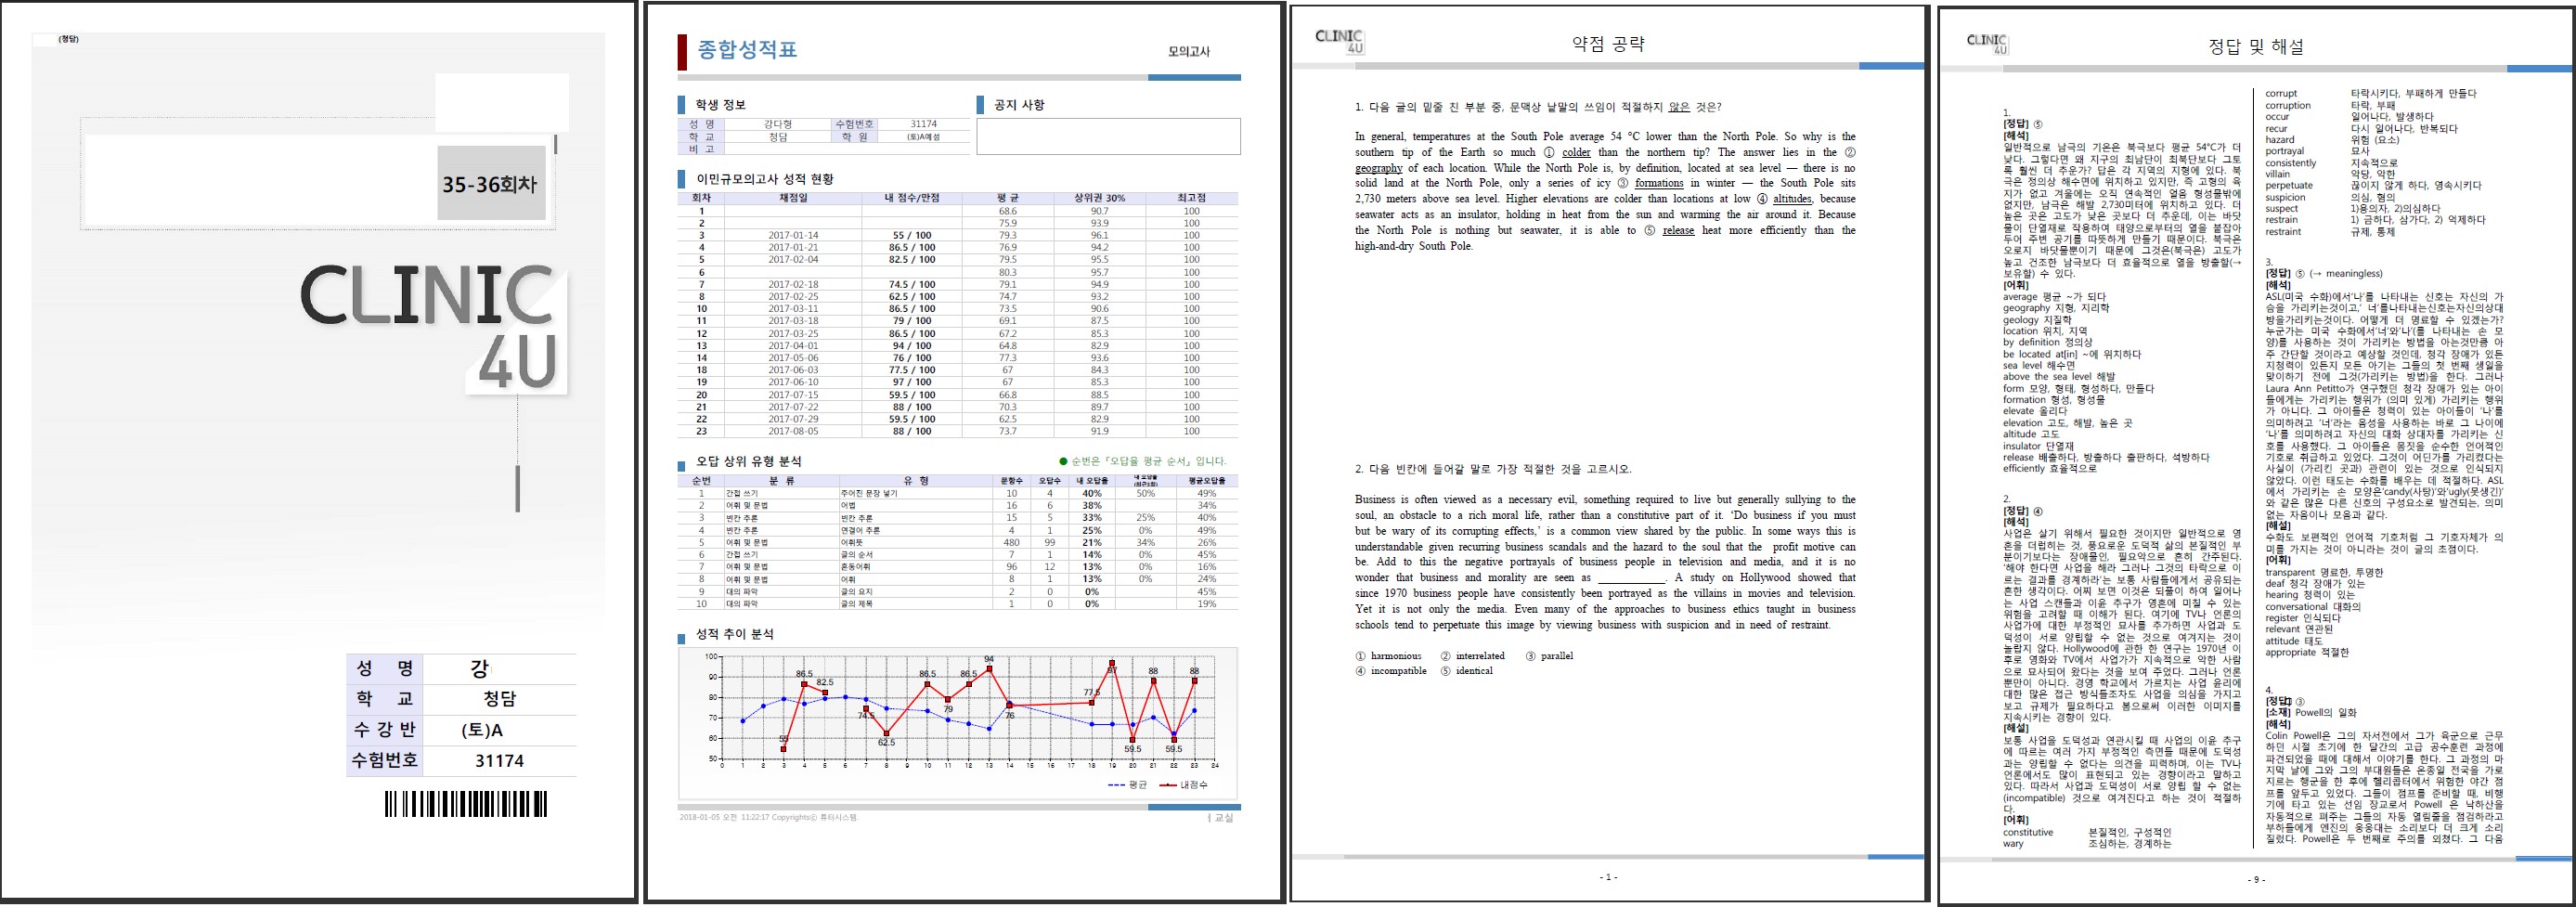Click the empty 공지 사항 text box
The image size is (2576, 907).
tap(1108, 137)
